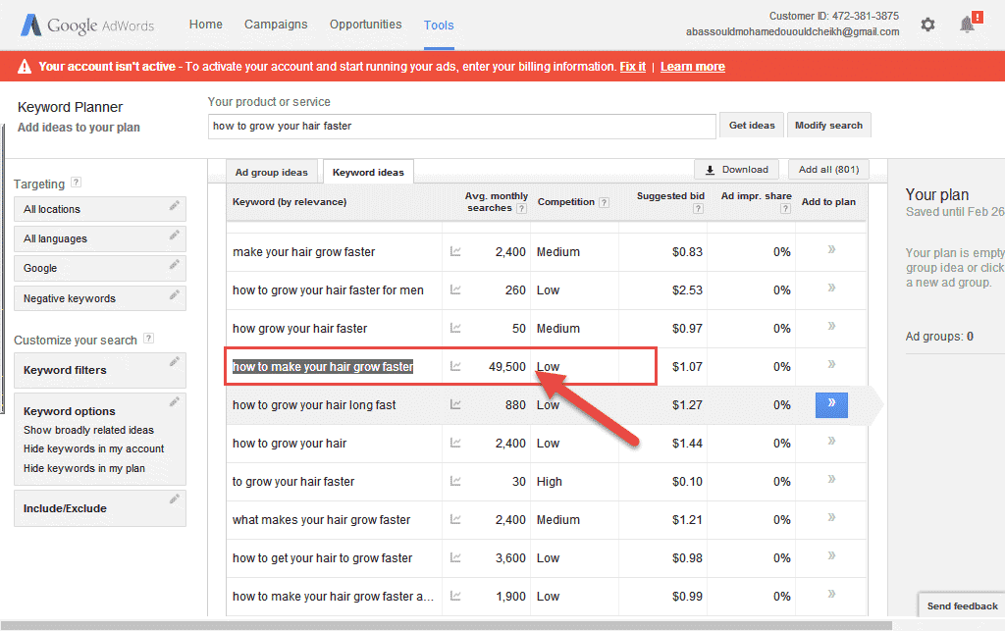Expand Include/Exclude panel
The image size is (1005, 631).
click(x=100, y=508)
